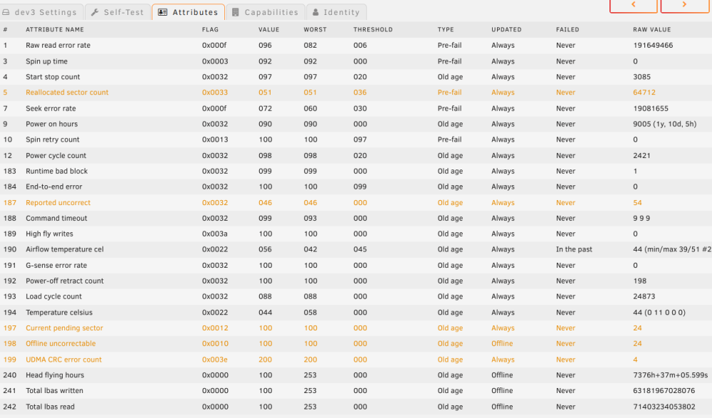Sort by Attribute Name column header

tap(55, 29)
